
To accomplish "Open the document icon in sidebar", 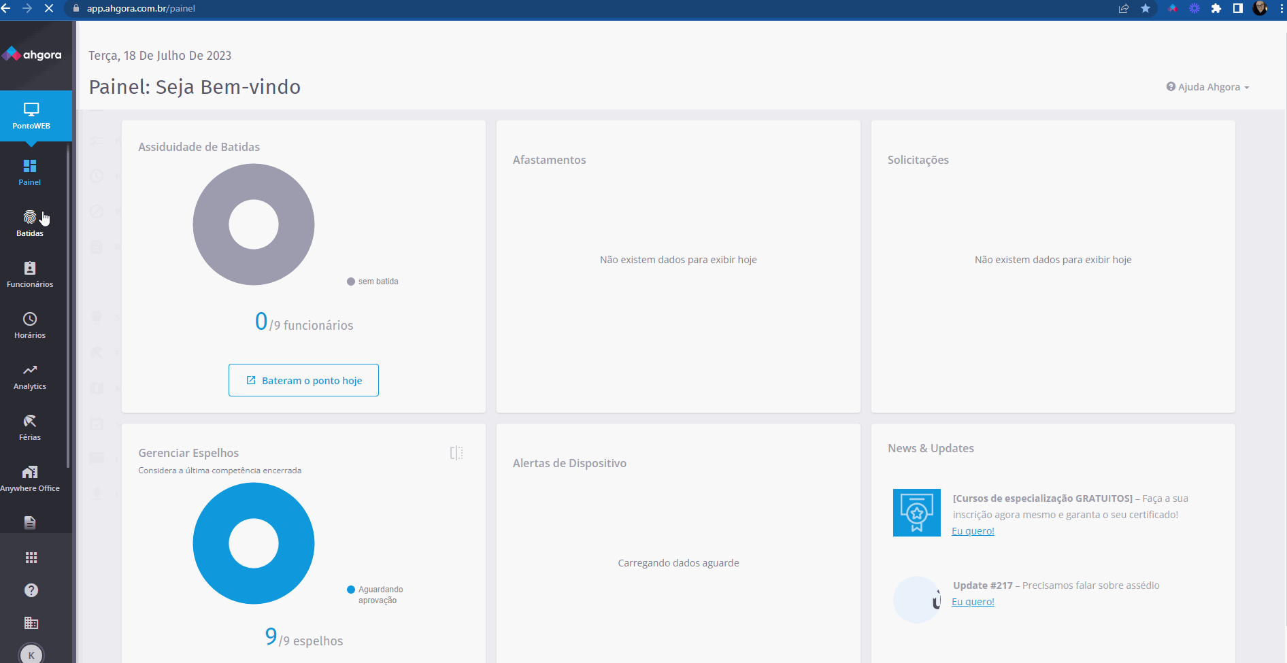I will [30, 522].
